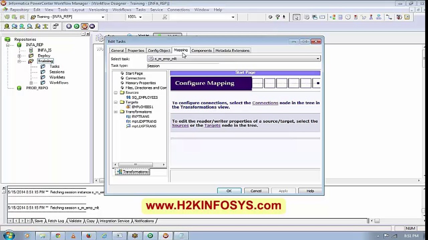Viewport: 428px width, 240px height.
Task: Click the clock-shaped Timer task icon
Action: point(348,17)
